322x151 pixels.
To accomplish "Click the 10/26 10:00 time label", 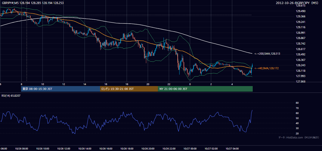I will click(x=43, y=149).
